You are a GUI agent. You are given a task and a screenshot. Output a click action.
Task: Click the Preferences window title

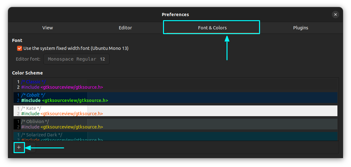click(175, 15)
